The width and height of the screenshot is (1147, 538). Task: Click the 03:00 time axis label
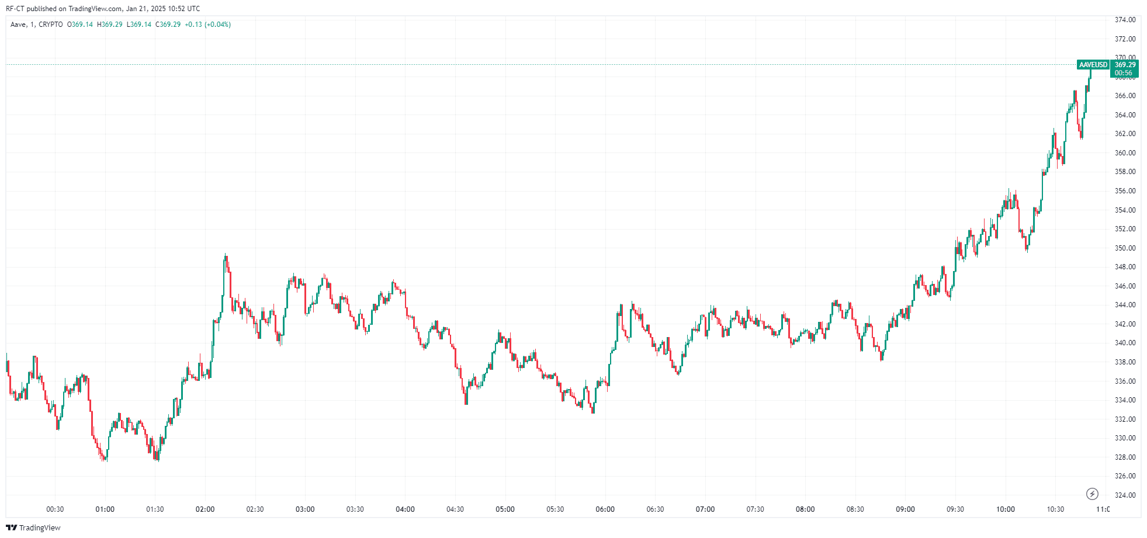pyautogui.click(x=305, y=509)
